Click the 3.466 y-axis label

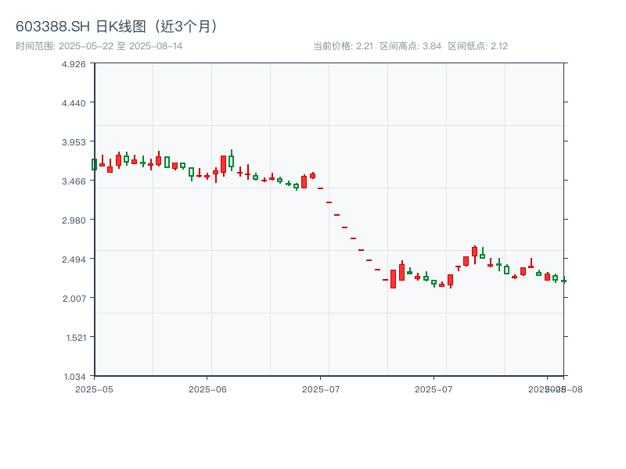[x=74, y=181]
